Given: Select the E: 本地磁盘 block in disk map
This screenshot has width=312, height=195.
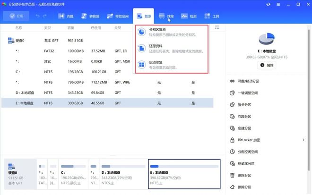Looking at the screenshot, I should coord(184,174).
